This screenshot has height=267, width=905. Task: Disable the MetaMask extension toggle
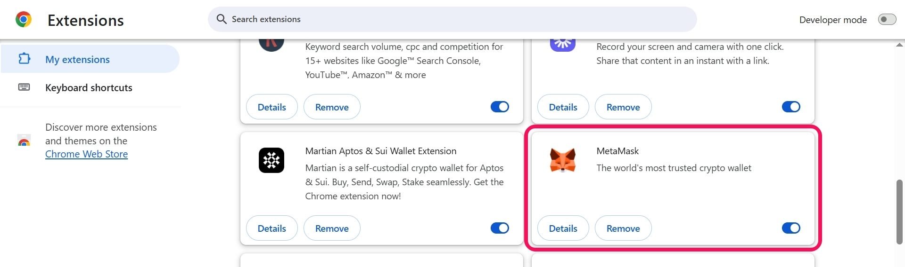[x=791, y=228]
